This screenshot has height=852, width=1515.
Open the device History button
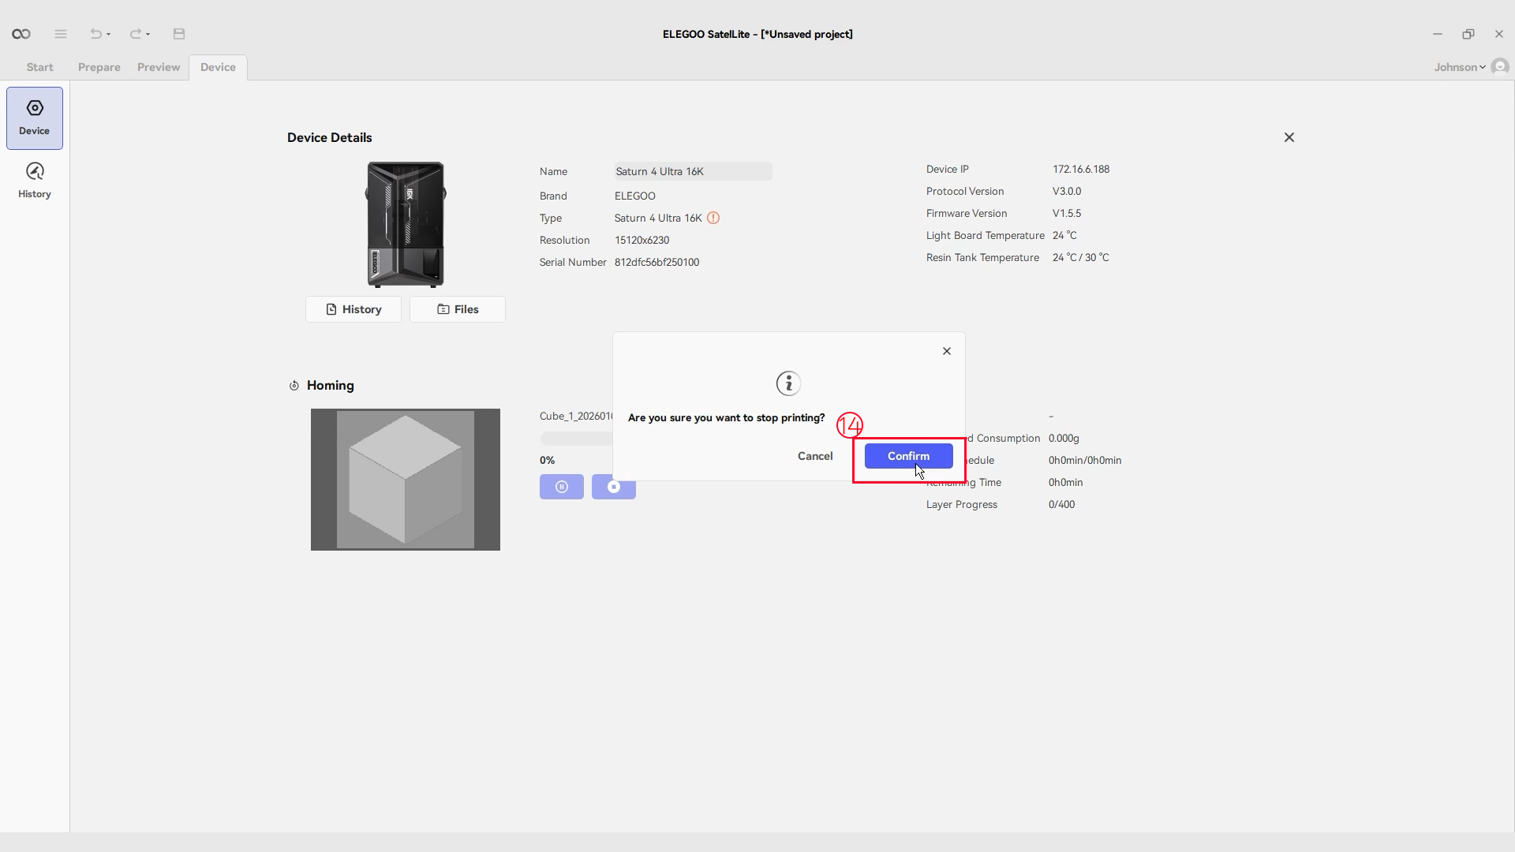click(x=353, y=309)
